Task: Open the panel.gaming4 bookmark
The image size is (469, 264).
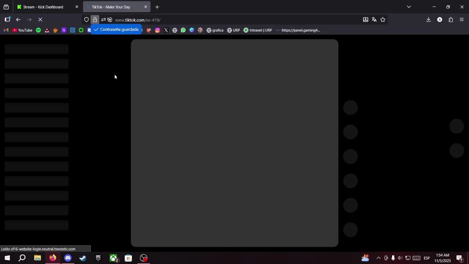Action: [298, 30]
